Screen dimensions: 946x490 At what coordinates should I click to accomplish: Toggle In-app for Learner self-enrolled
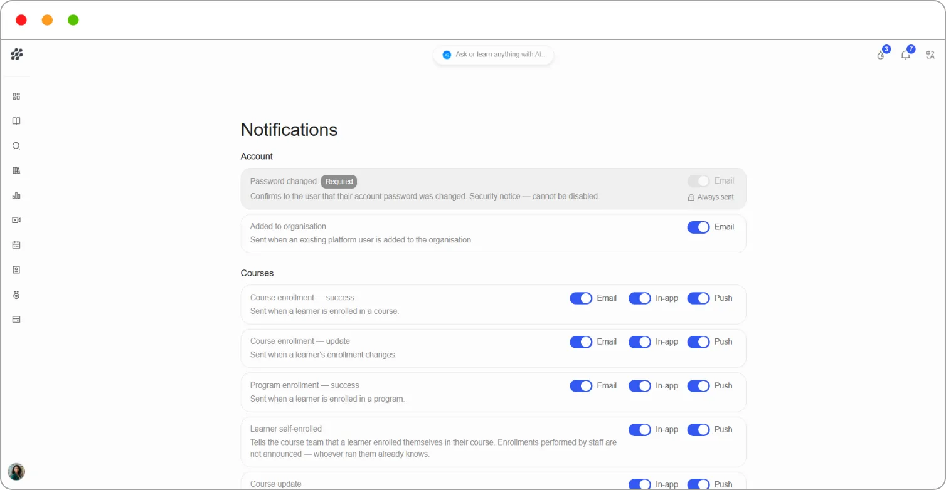point(640,430)
